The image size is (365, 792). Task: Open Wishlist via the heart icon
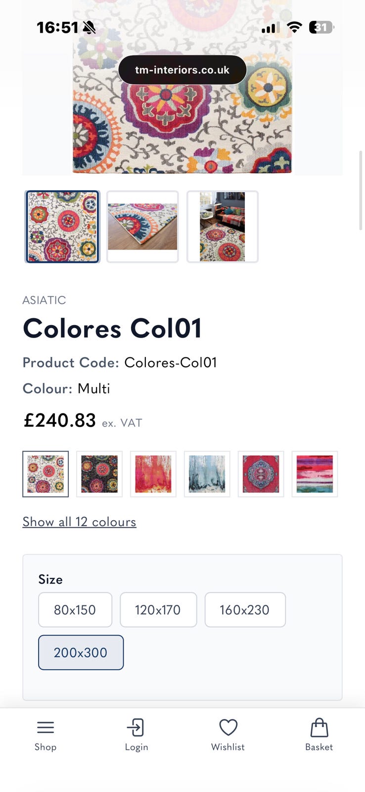point(228,728)
